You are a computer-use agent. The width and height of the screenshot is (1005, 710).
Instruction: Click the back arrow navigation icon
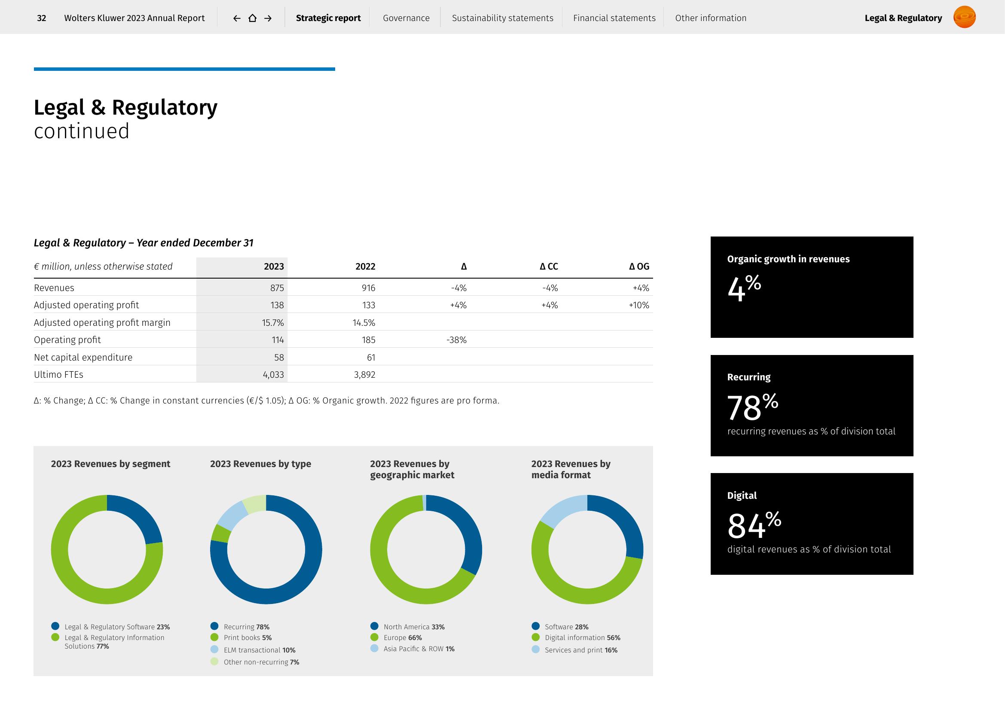tap(237, 18)
